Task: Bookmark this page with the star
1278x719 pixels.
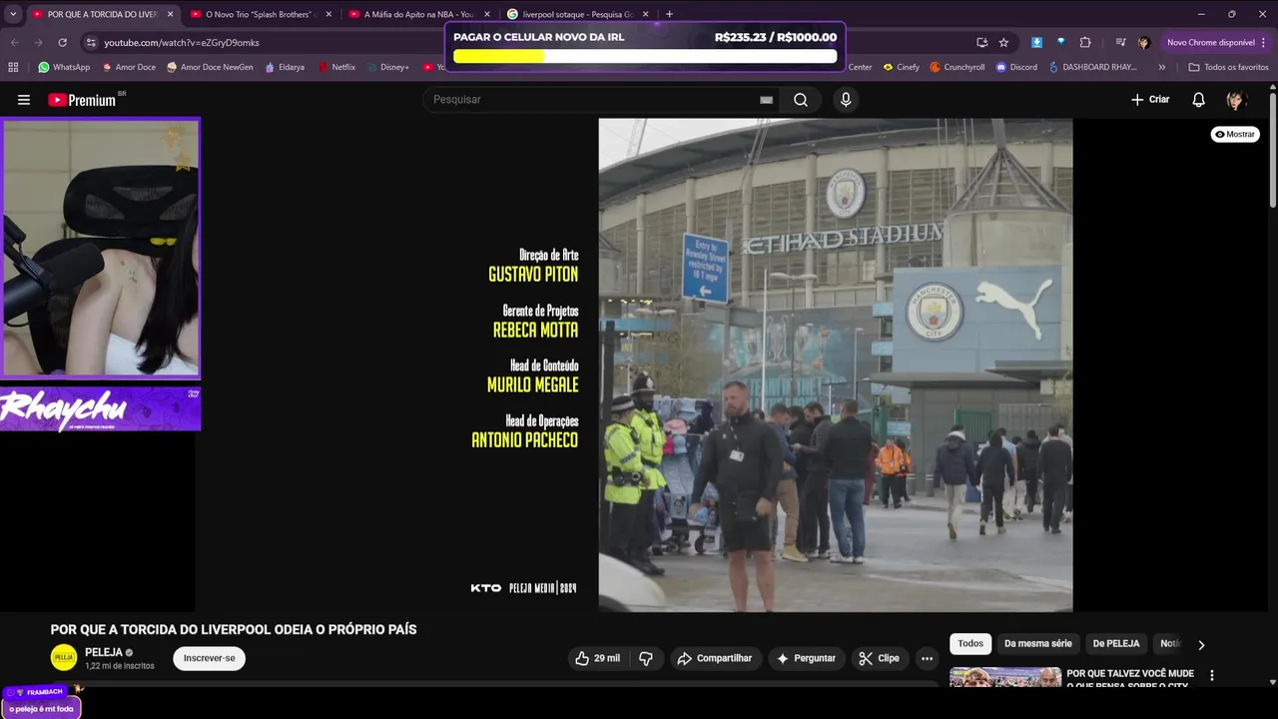Action: point(1003,43)
